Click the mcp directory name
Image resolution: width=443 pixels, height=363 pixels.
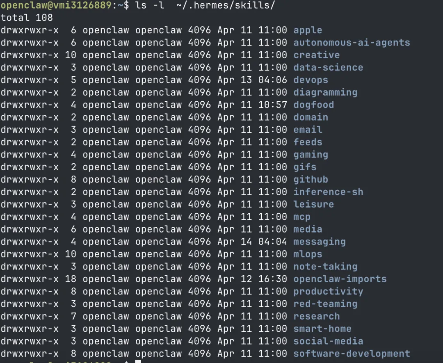pyautogui.click(x=302, y=217)
